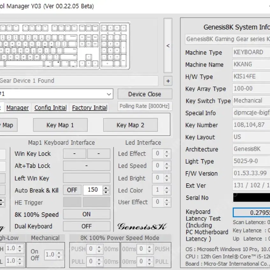The height and width of the screenshot is (270, 270).
Task: Decrease the Led Color value
Action: (167, 192)
